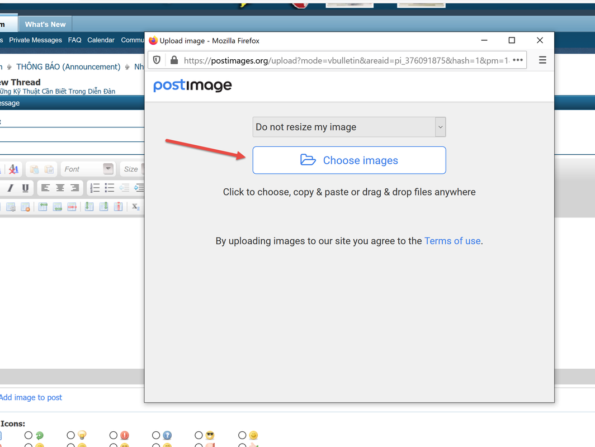
Task: Click the Paste as plain text icon
Action: click(34, 169)
